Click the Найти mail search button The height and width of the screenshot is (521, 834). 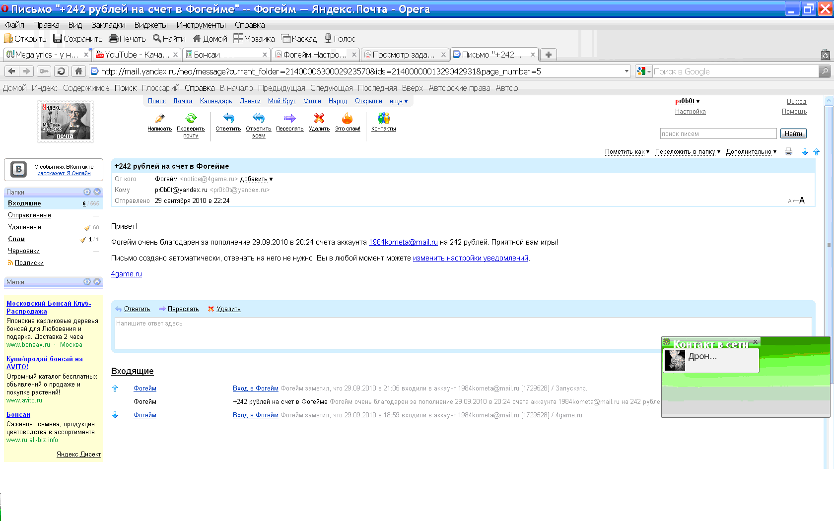793,133
